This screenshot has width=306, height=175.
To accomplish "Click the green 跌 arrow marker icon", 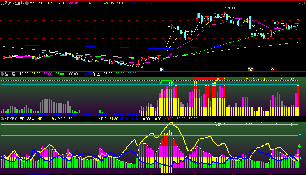I will tap(249, 69).
